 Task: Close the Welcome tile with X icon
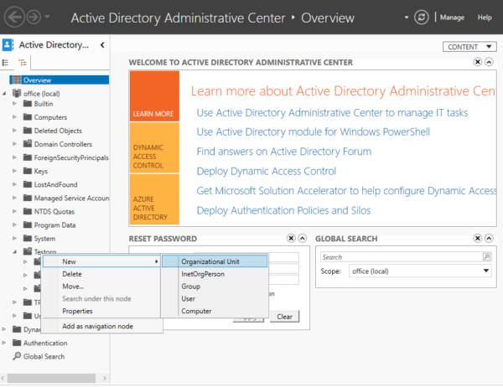point(477,62)
